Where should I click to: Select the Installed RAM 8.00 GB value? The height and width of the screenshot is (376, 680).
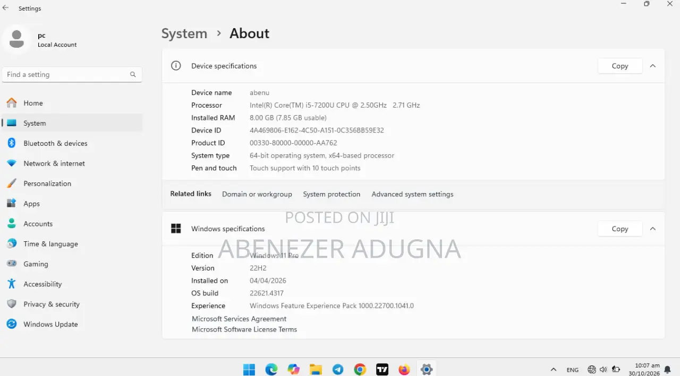(288, 118)
